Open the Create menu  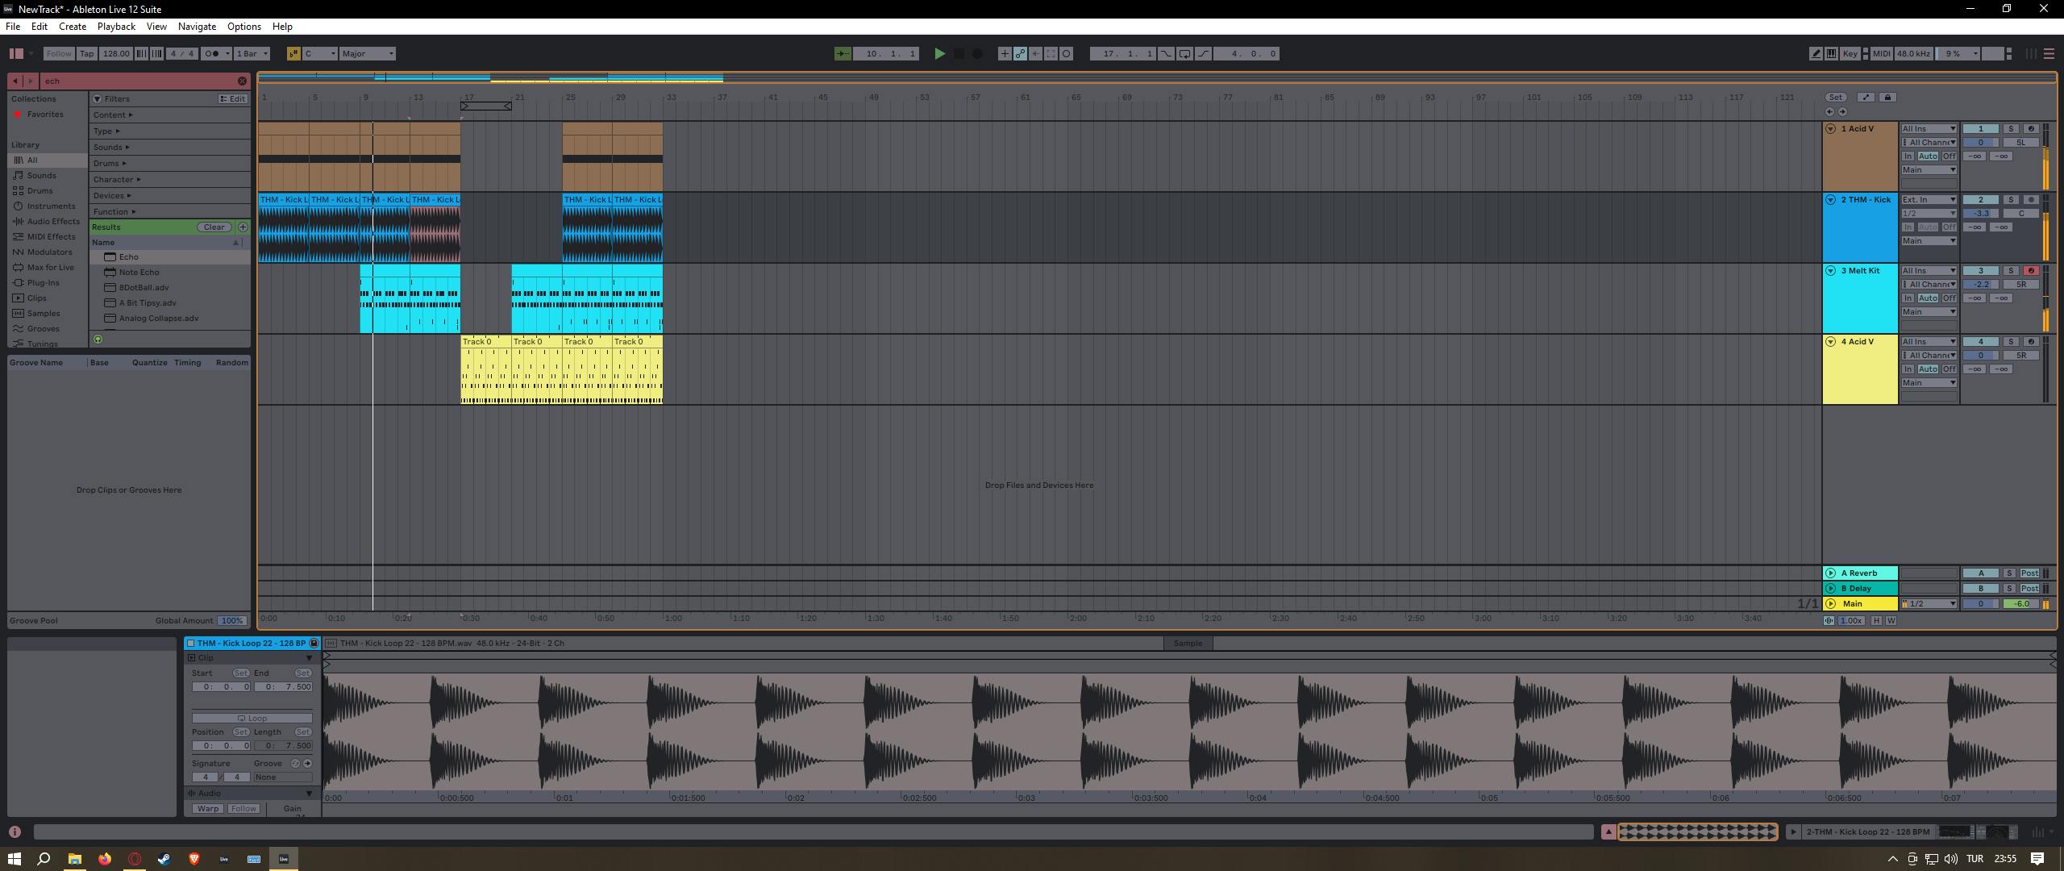coord(72,26)
